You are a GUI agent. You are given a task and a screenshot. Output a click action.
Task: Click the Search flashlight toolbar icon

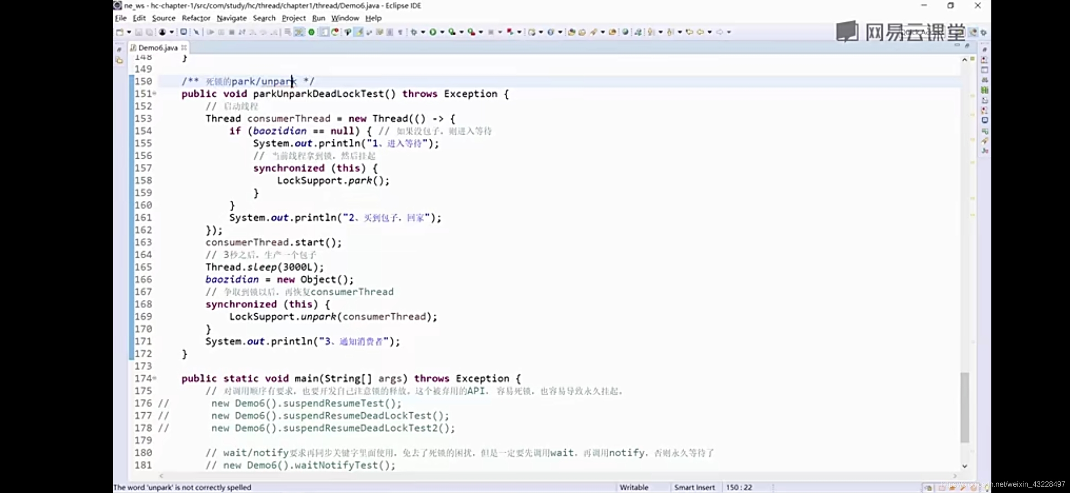(594, 32)
